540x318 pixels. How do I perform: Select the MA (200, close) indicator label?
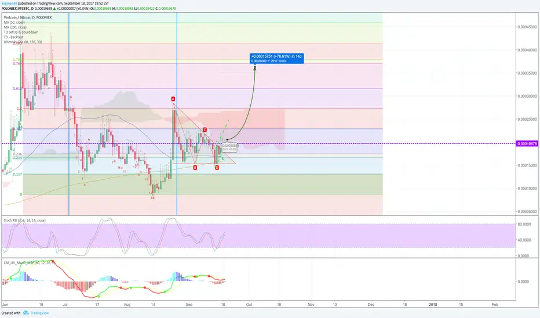click(15, 27)
